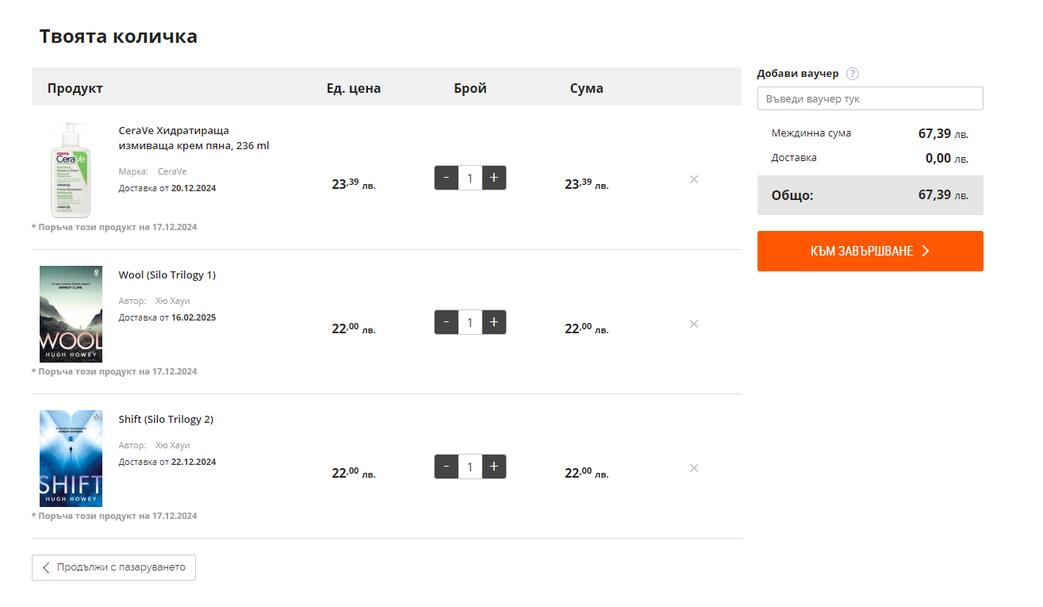The width and height of the screenshot is (1043, 607).
Task: Remove CeraVe product from the cart
Action: pos(694,179)
